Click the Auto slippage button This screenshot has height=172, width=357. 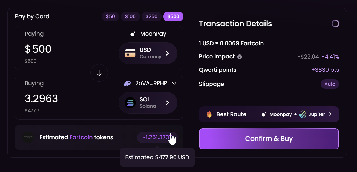click(330, 84)
